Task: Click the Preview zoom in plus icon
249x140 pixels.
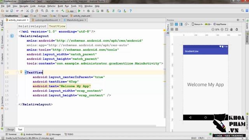Action: (222, 30)
